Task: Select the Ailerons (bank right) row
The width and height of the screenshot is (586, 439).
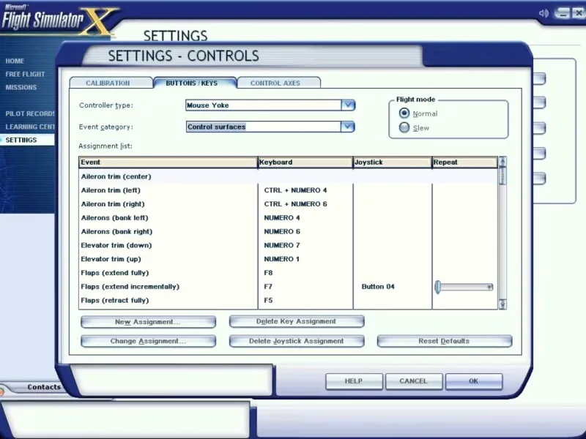Action: pyautogui.click(x=289, y=232)
